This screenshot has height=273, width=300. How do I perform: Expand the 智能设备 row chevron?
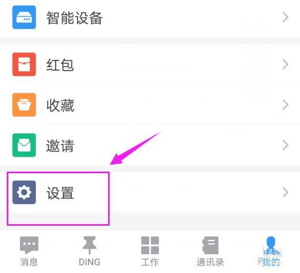click(285, 17)
